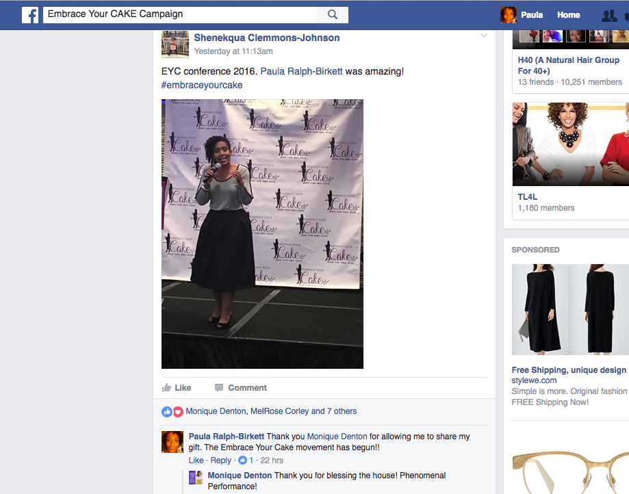Click Monique Denton's reply avatar
The image size is (629, 494).
pyautogui.click(x=196, y=477)
